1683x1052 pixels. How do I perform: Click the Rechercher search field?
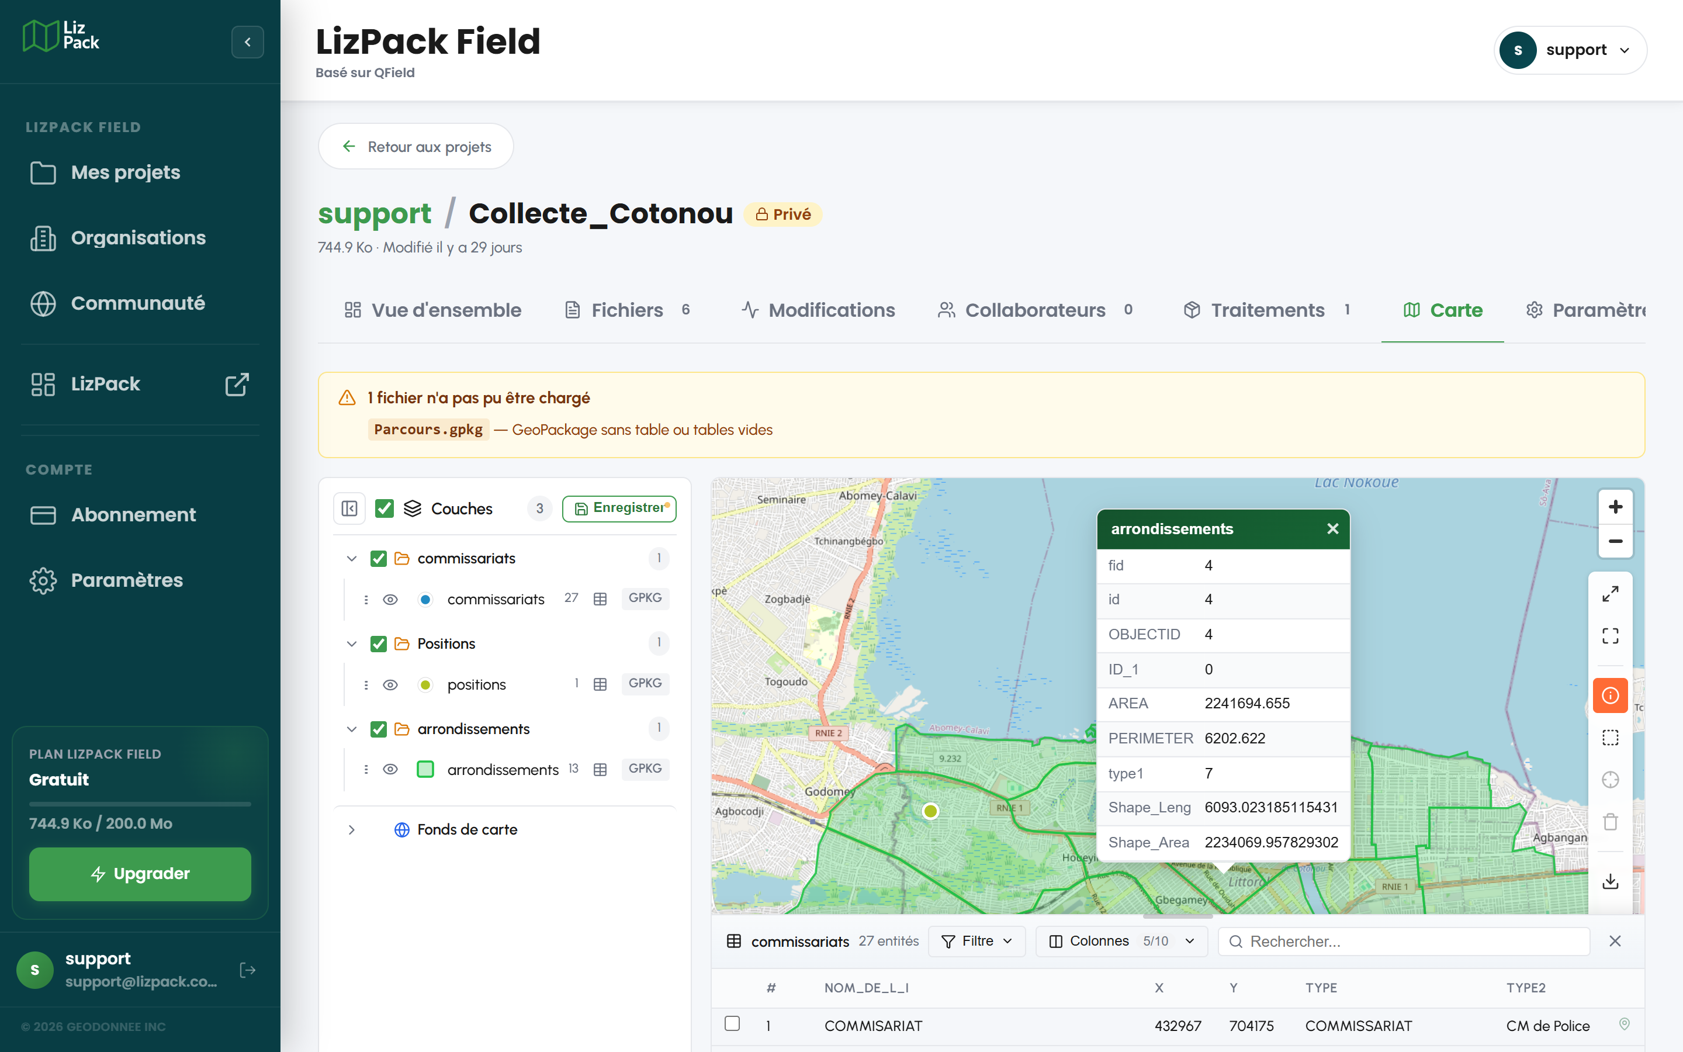1404,942
